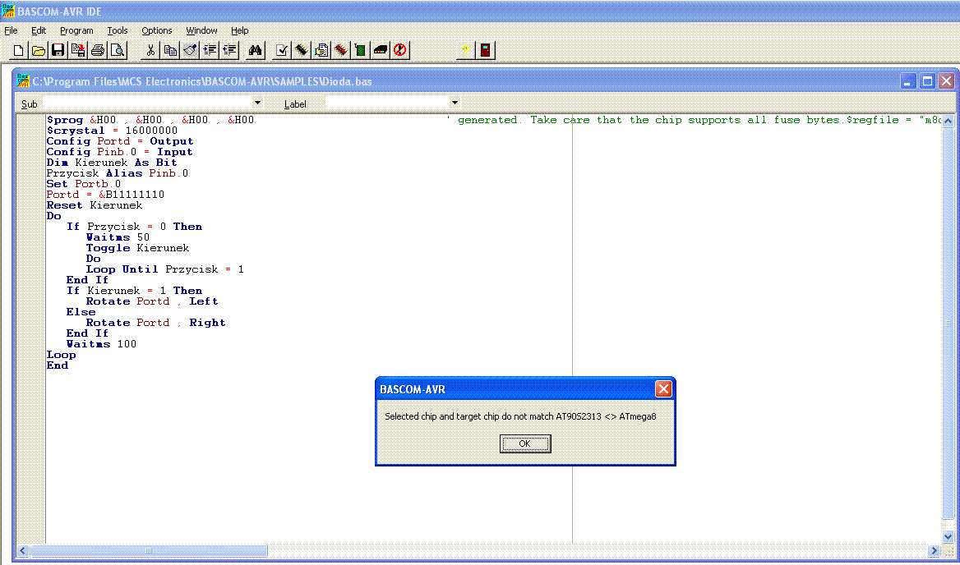This screenshot has width=960, height=565.
Task: Open a file with the folder icon
Action: point(38,50)
